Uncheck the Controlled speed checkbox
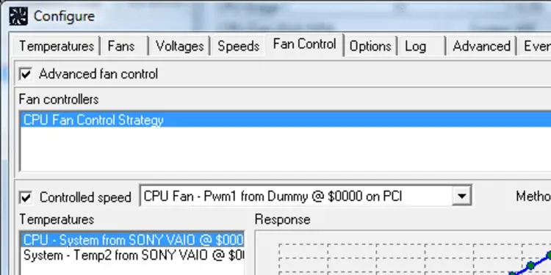This screenshot has width=551, height=275. pos(26,197)
